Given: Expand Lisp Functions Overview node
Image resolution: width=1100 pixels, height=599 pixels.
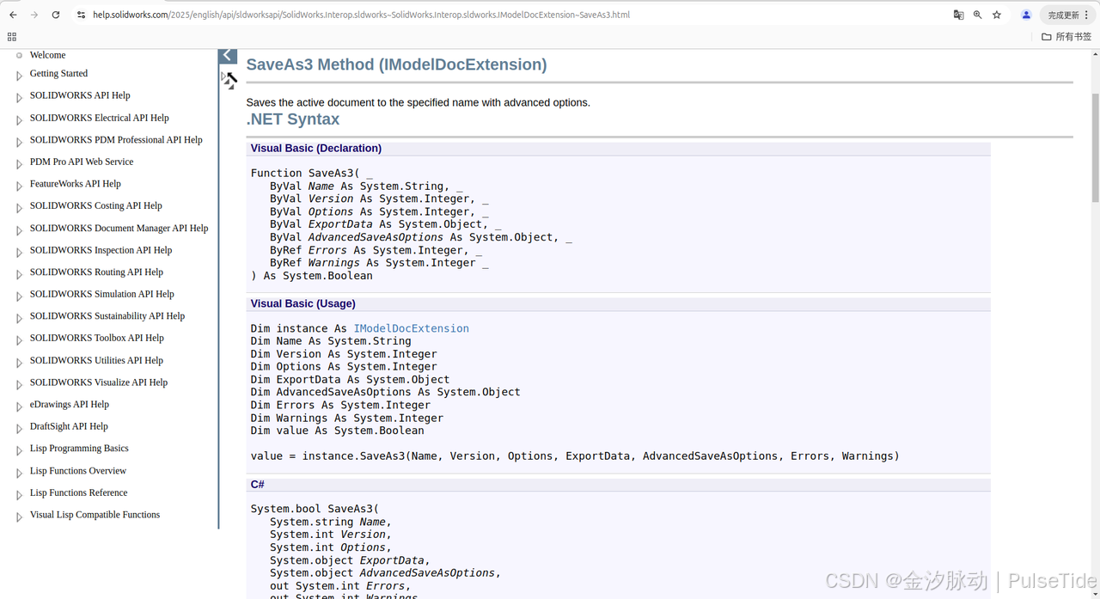Looking at the screenshot, I should pyautogui.click(x=19, y=473).
